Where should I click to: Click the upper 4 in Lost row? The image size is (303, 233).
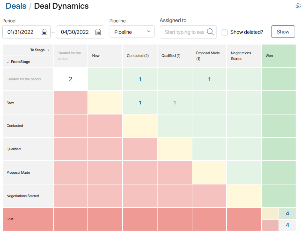[x=287, y=213]
